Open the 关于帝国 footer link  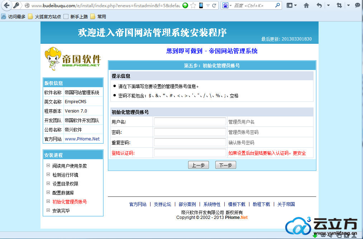[x=286, y=204]
